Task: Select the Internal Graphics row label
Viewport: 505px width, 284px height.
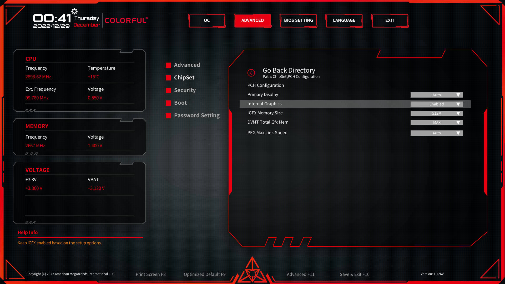Action: click(264, 104)
